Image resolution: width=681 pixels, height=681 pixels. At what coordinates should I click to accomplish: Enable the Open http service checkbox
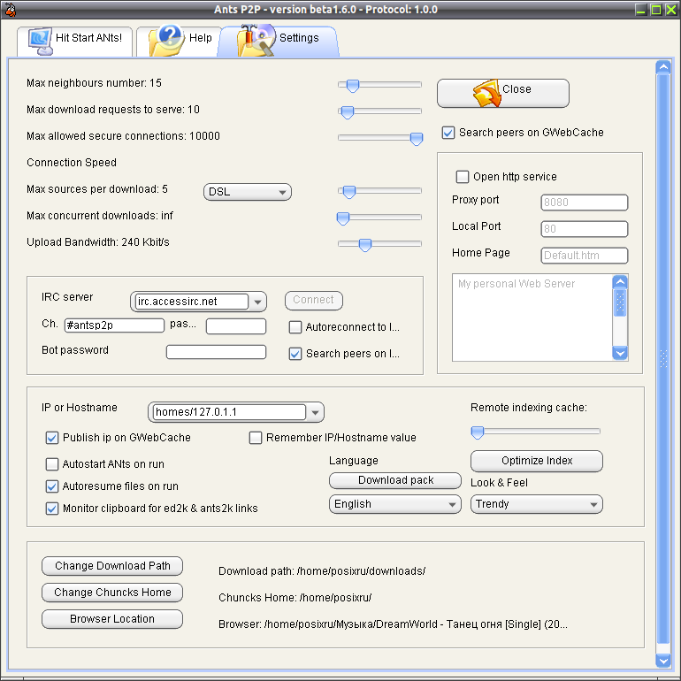tap(462, 177)
